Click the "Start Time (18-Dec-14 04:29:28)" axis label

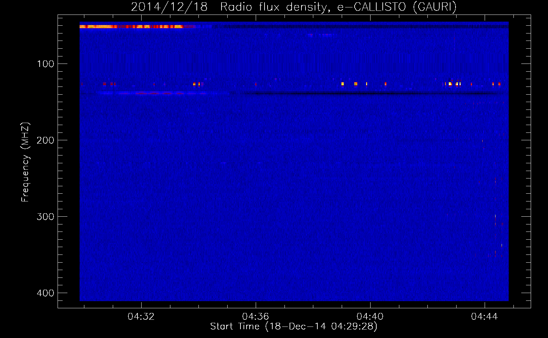[294, 327]
